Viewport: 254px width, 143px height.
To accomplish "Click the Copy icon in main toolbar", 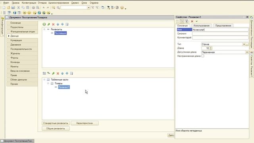I will 23,8.
